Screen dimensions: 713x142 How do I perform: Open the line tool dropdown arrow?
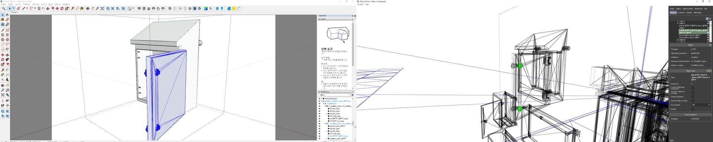(27, 8)
